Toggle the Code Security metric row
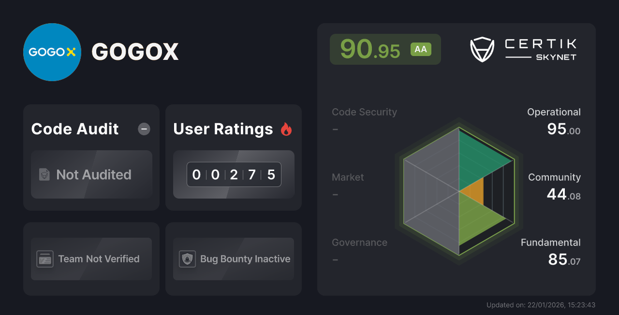The image size is (619, 315). [364, 120]
